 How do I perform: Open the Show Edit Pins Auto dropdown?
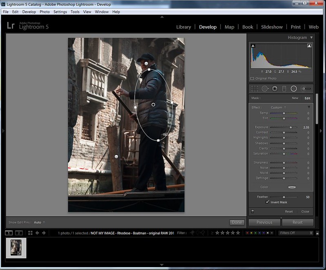39,222
